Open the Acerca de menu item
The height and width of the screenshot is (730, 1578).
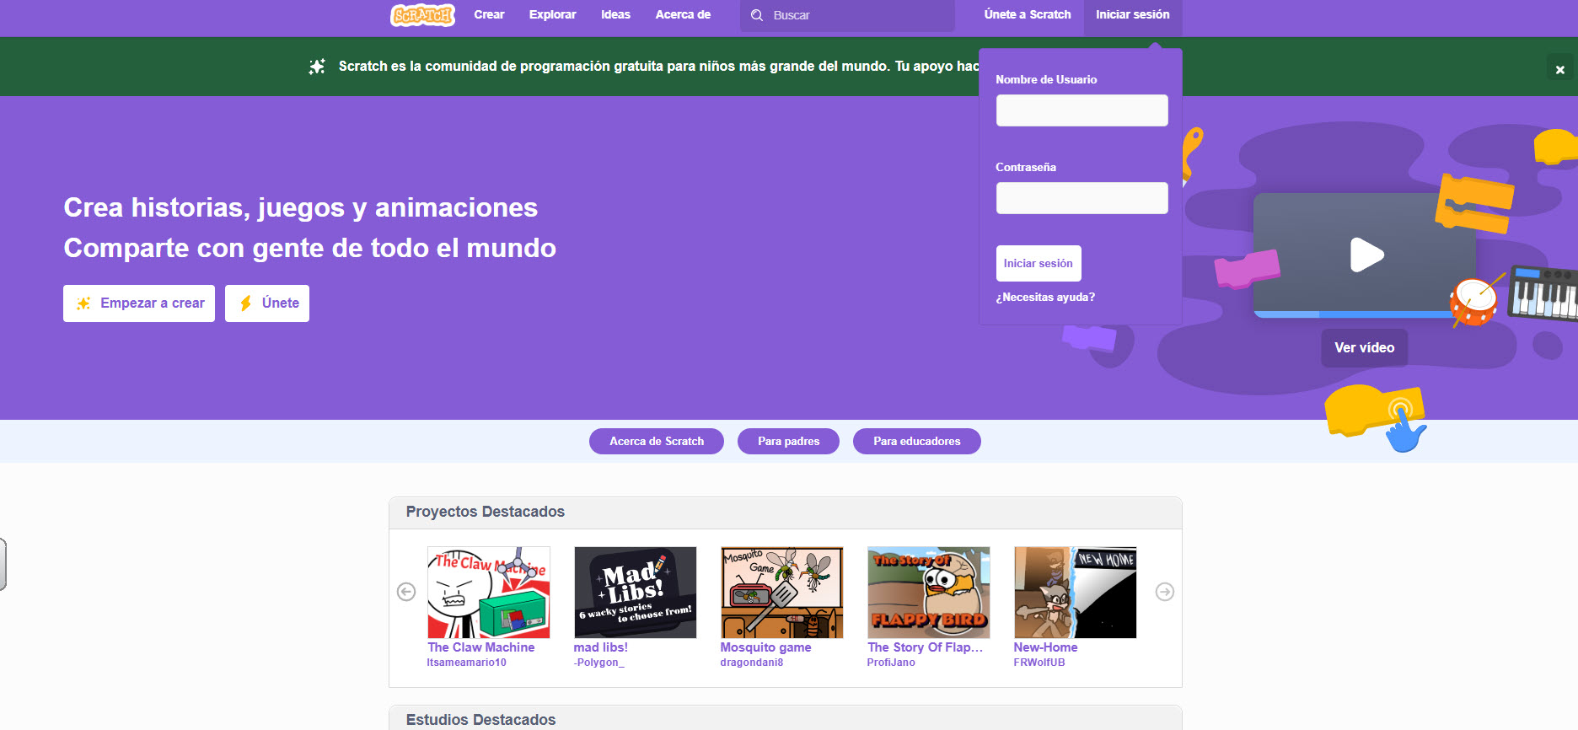click(x=683, y=14)
